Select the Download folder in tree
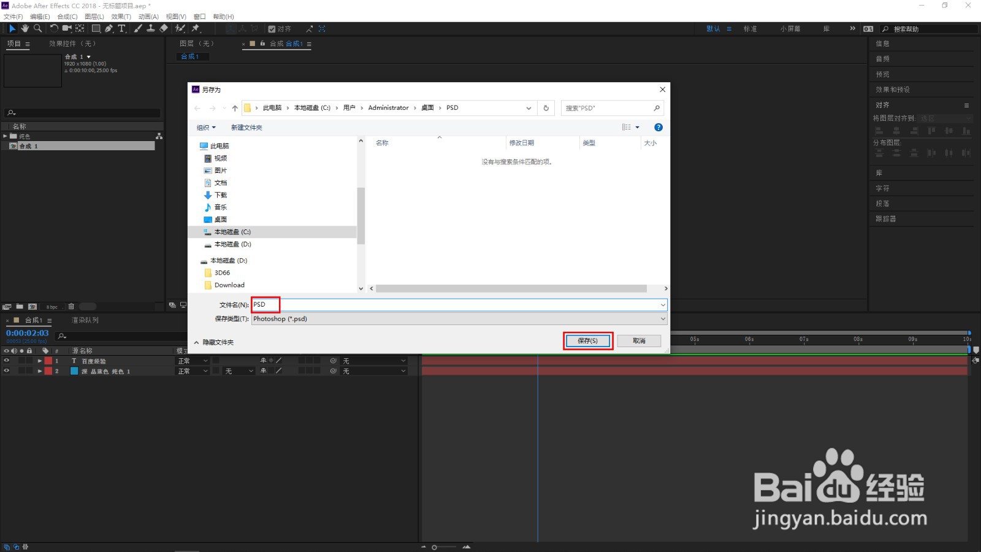 click(229, 285)
